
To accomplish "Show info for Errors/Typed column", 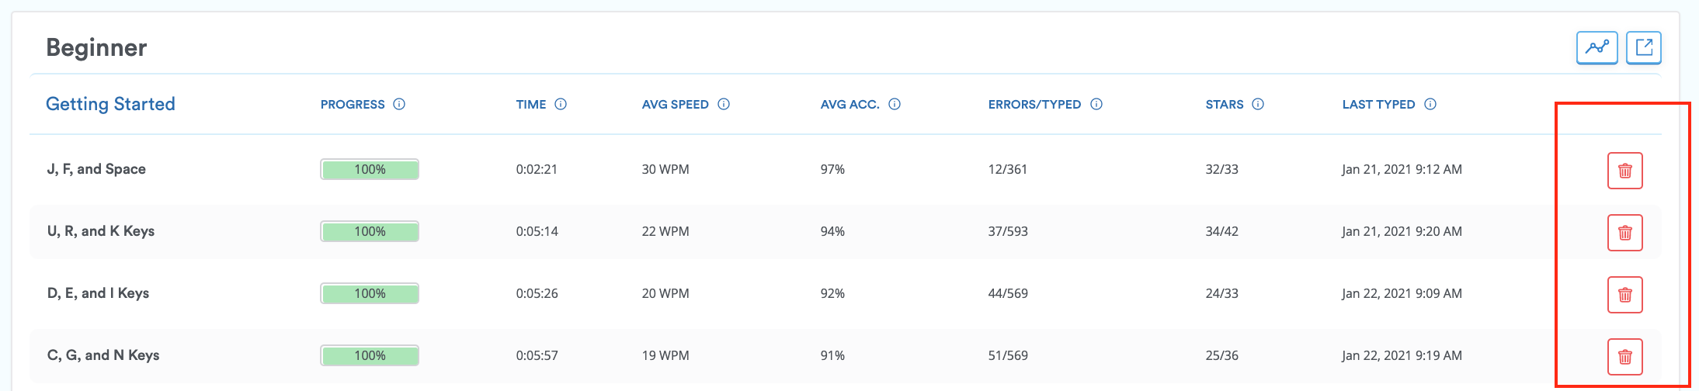I will pos(1096,104).
